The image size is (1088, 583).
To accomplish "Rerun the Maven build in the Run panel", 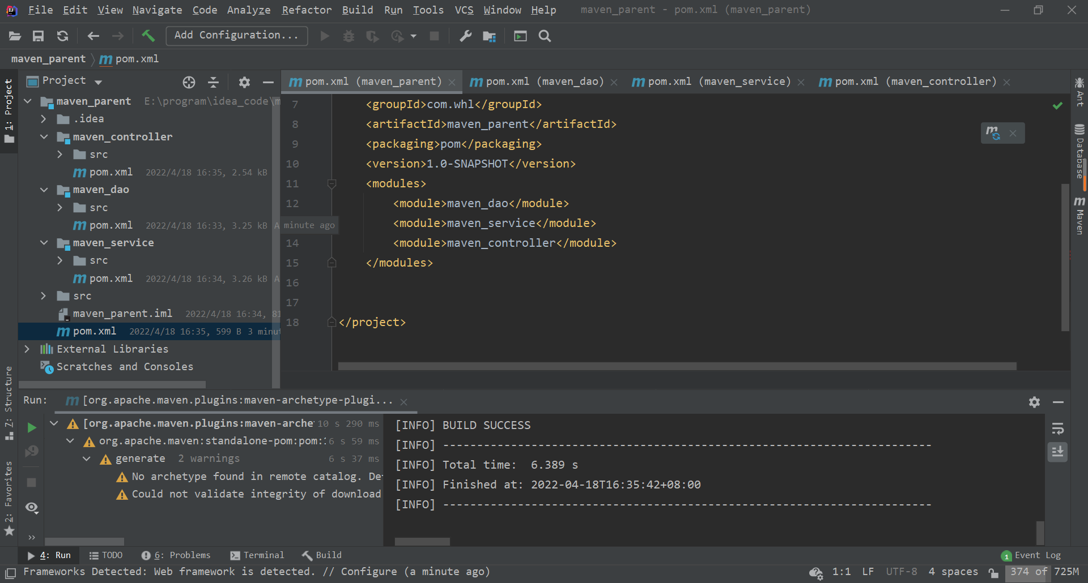I will click(31, 428).
